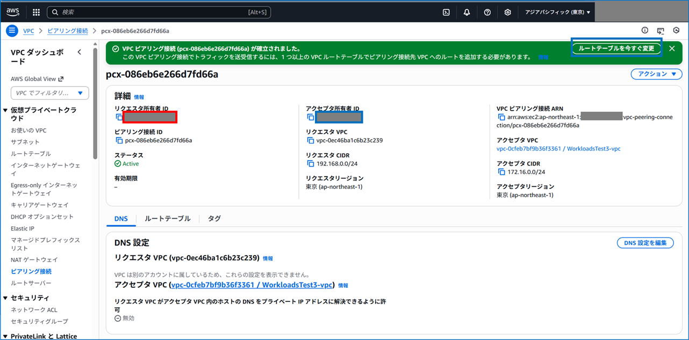Open the region selector アジアパシフィック (東京)

click(x=557, y=12)
